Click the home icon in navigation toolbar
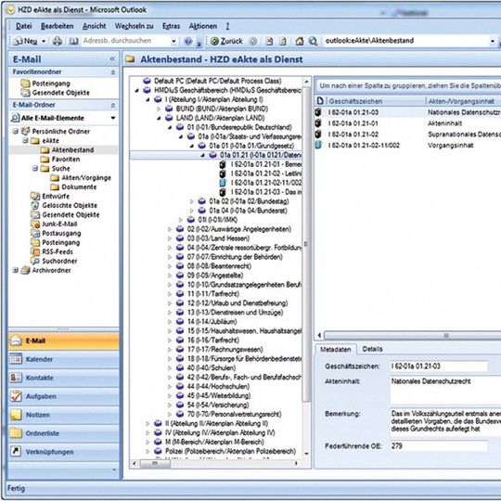Image resolution: width=501 pixels, height=501 pixels. pos(300,41)
